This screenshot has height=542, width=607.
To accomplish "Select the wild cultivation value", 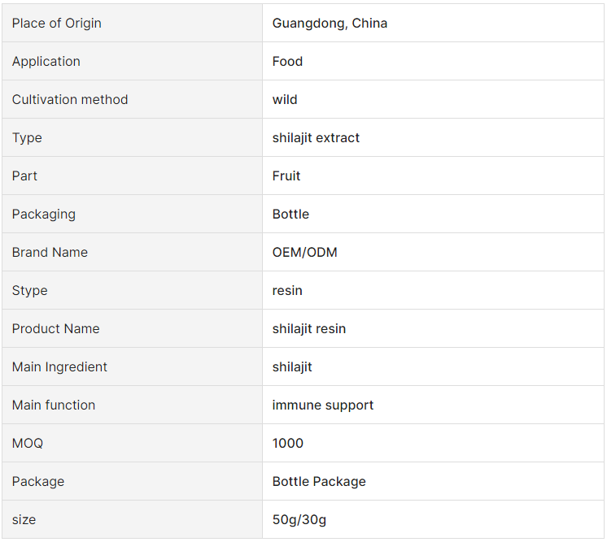I will click(x=285, y=100).
